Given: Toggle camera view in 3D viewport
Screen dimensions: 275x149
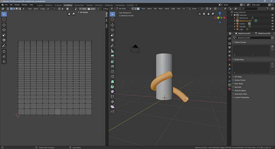Looking at the screenshot, I should pos(204,14).
